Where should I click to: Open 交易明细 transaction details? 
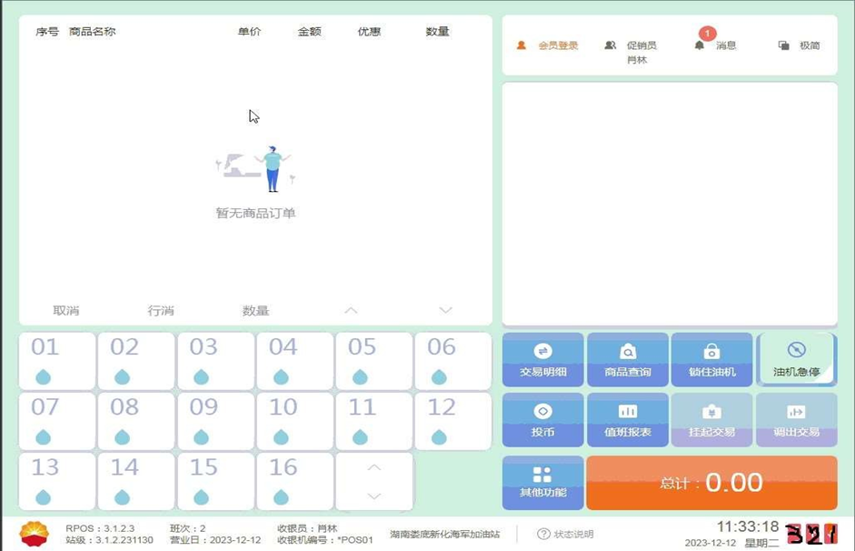click(542, 360)
